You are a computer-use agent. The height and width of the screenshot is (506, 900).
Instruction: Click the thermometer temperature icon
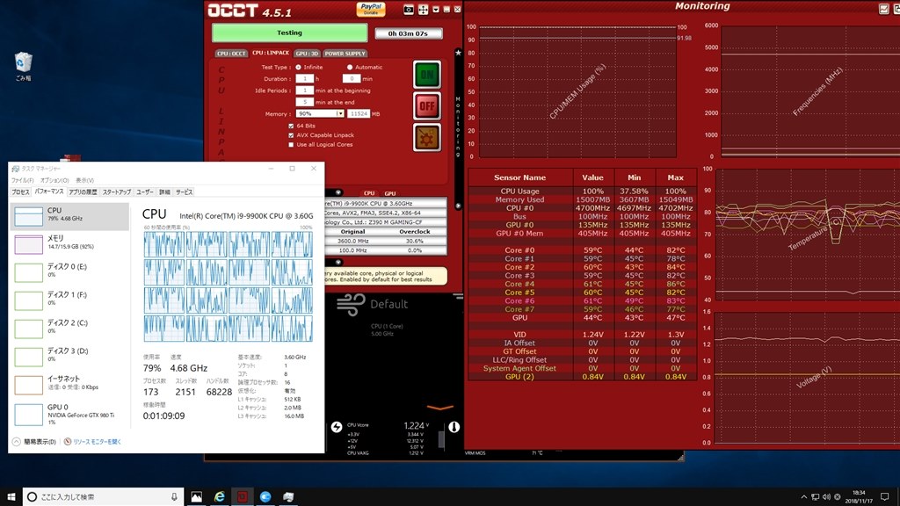click(x=454, y=427)
